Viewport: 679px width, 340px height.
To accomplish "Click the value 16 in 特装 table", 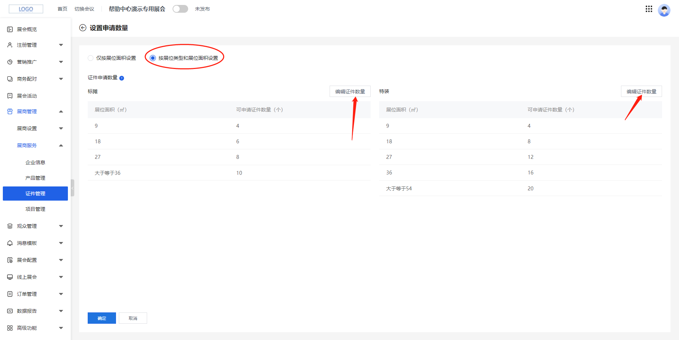I will (x=530, y=173).
